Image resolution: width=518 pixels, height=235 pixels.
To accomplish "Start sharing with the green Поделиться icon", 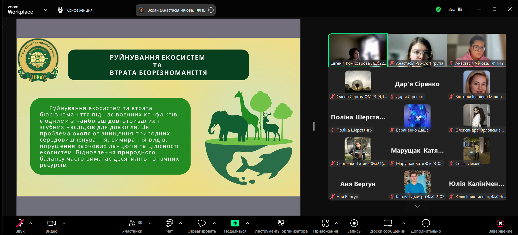I will 235,223.
